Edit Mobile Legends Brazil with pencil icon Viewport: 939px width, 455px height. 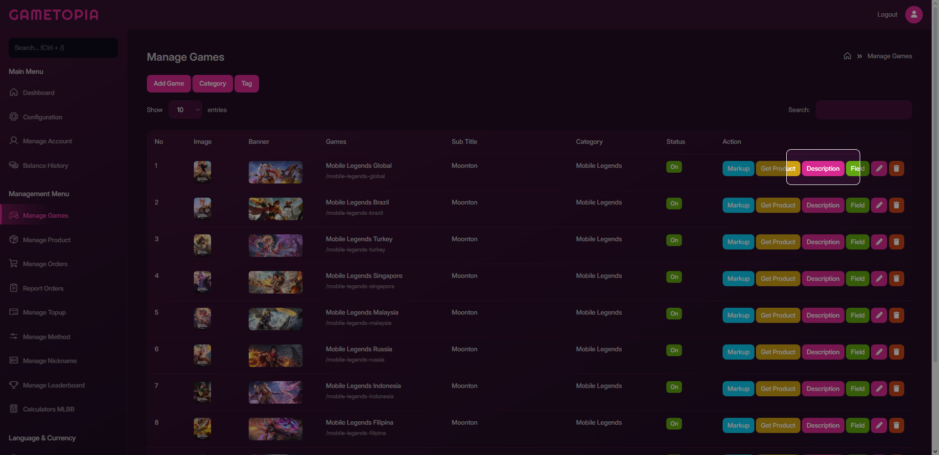point(879,205)
